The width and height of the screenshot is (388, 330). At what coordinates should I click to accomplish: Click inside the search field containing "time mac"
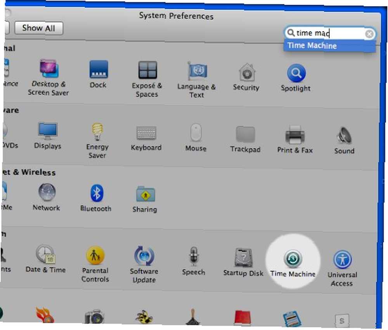(x=330, y=33)
